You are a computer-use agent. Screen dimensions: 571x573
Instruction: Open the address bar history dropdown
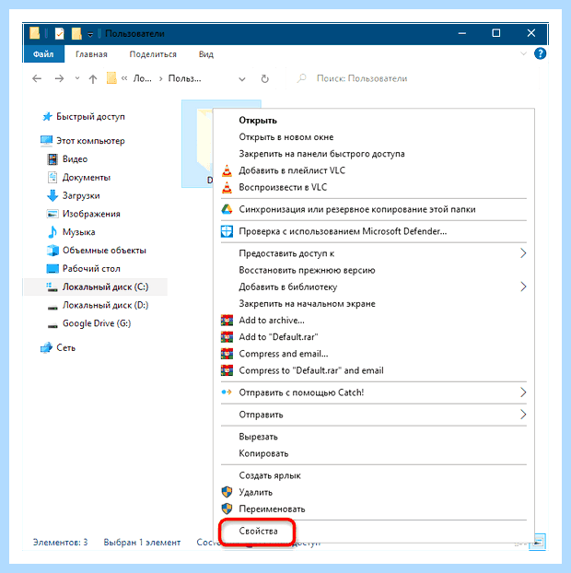[x=242, y=79]
